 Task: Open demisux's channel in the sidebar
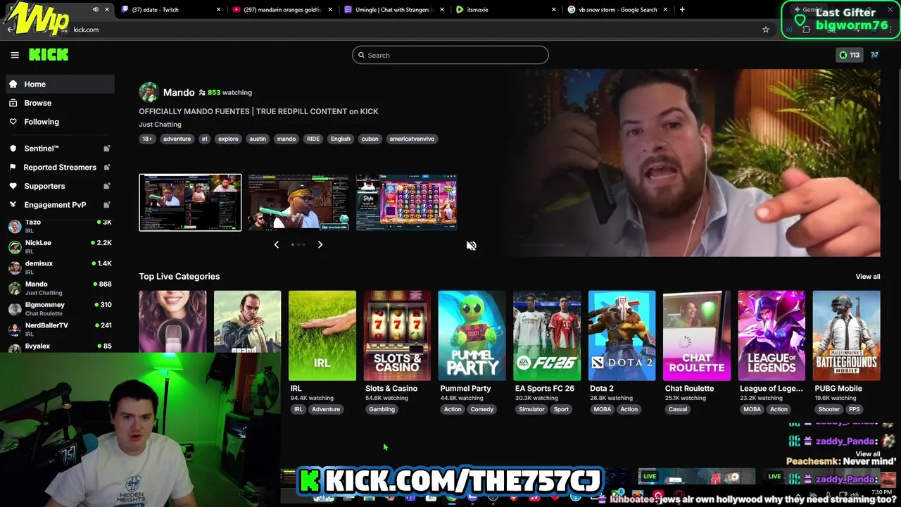(60, 267)
